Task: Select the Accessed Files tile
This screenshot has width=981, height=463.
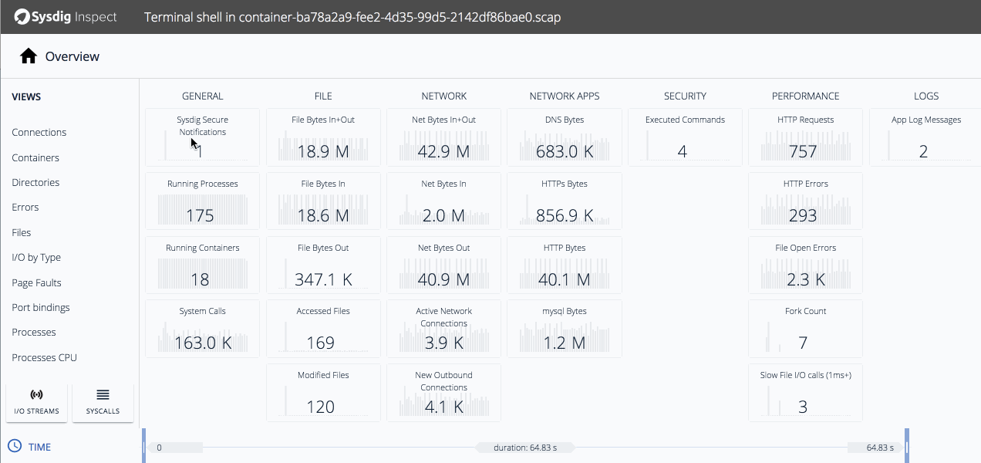Action: [x=323, y=329]
